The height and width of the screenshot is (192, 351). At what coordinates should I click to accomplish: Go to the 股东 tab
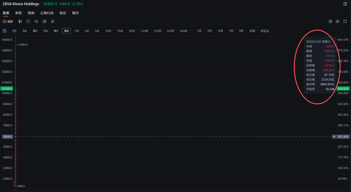[63, 13]
